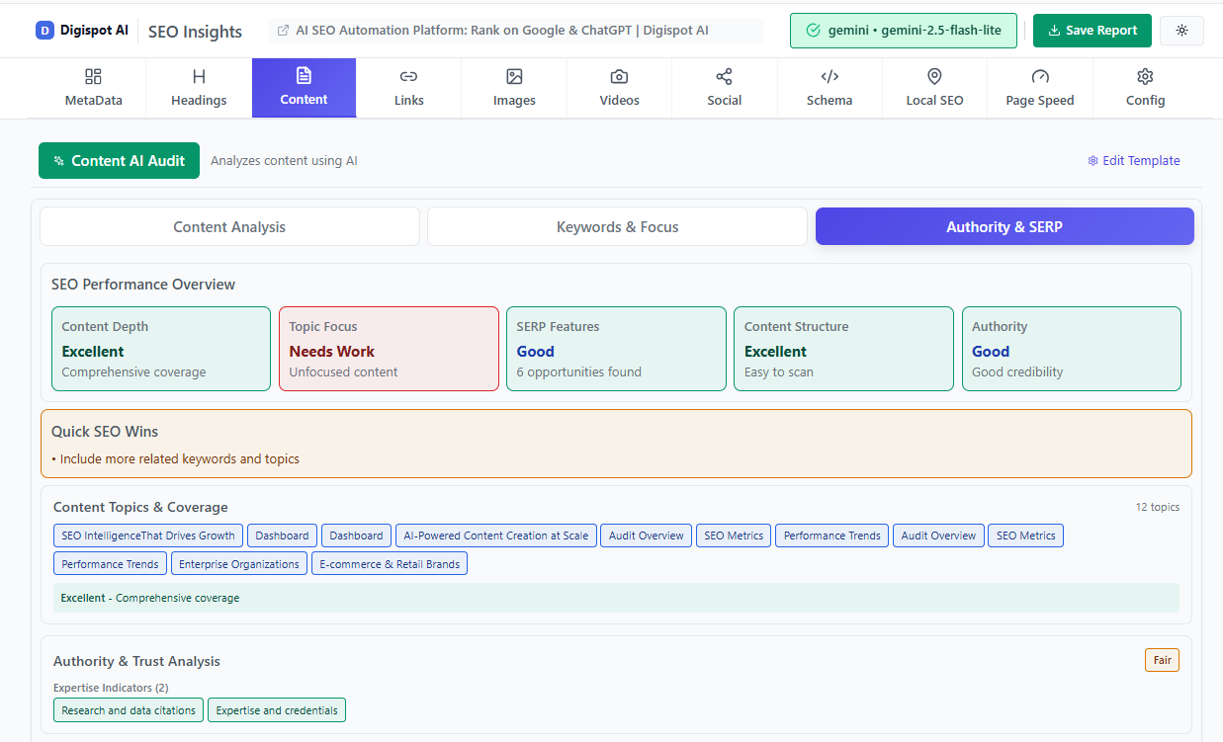View the Local SEO tab
The width and height of the screenshot is (1223, 742).
[x=934, y=88]
